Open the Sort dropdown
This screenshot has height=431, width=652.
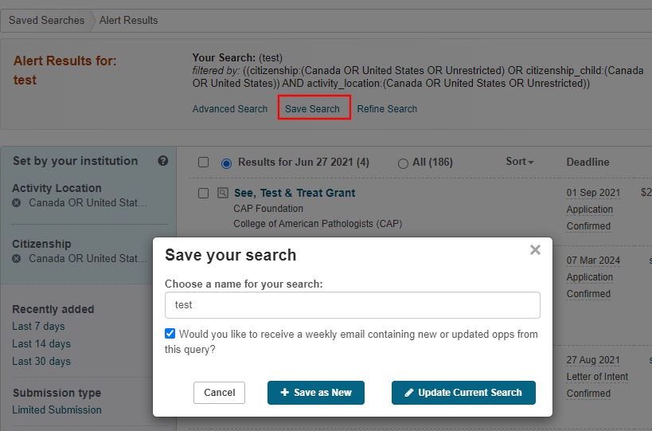519,162
